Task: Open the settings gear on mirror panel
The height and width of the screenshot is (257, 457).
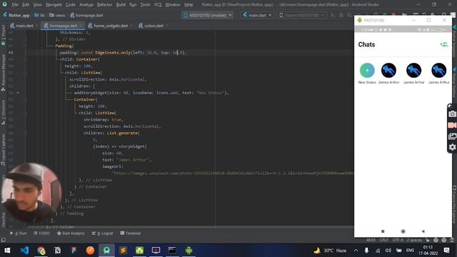Action: pyautogui.click(x=452, y=147)
